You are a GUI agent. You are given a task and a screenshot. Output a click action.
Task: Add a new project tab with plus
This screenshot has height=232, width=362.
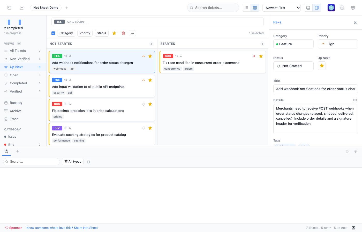pyautogui.click(x=67, y=8)
